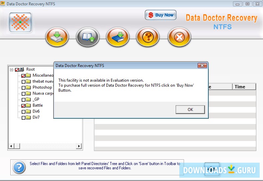
Task: Maximize the Data Doctor Recovery window
Action: click(247, 4)
